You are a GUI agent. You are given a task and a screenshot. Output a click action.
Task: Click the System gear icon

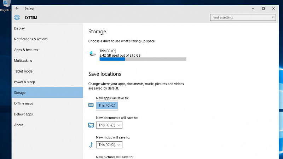[17, 17]
